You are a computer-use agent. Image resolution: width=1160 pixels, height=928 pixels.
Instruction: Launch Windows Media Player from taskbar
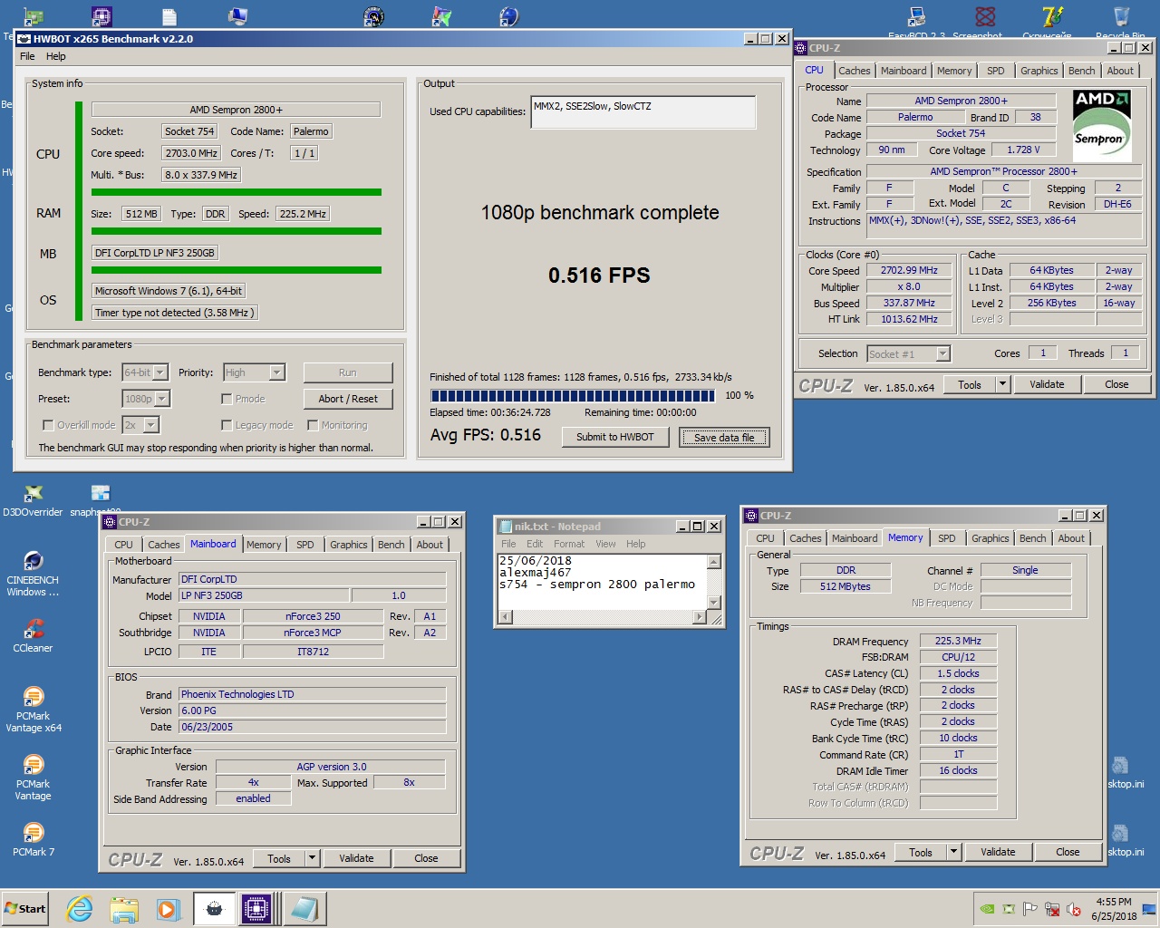(168, 909)
